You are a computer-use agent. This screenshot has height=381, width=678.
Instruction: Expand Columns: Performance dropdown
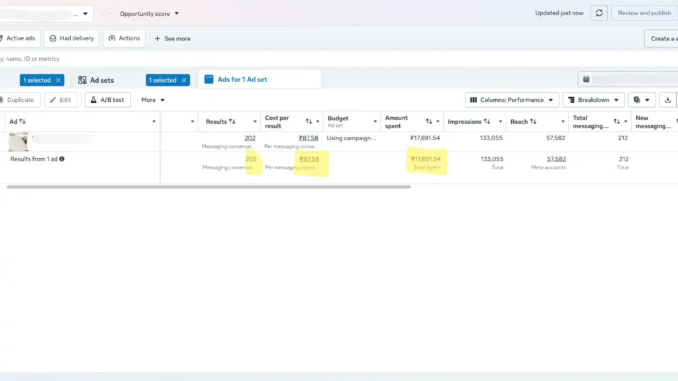pos(512,100)
